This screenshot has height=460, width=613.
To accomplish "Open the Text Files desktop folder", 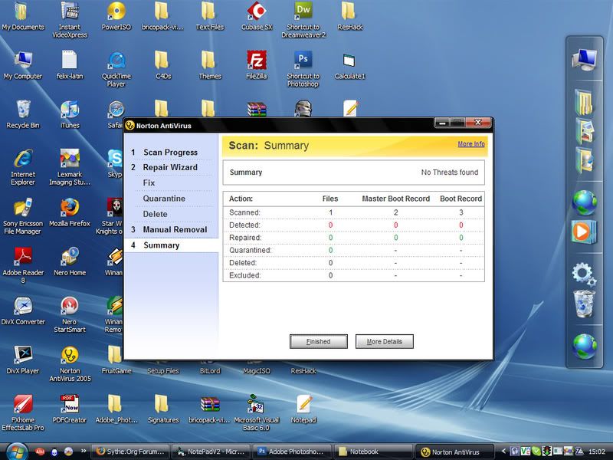I will pos(209,15).
